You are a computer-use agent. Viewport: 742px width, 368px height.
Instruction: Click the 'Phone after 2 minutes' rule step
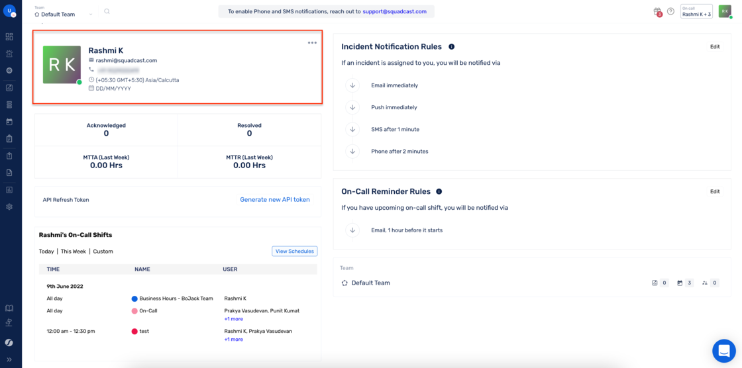[x=399, y=152]
